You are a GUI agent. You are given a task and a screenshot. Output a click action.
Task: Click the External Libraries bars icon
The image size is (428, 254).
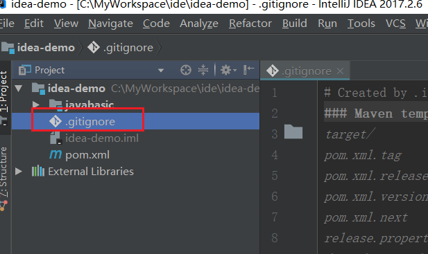38,171
